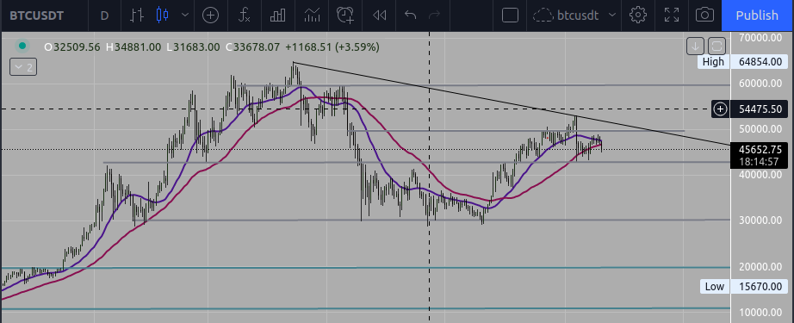Create an alert with the alarm clock icon
794x323 pixels.
(345, 16)
